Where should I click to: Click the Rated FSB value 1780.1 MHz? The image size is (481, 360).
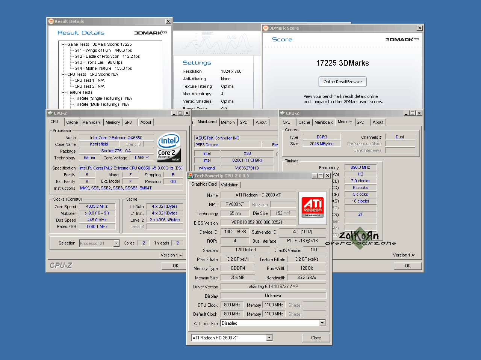97,226
